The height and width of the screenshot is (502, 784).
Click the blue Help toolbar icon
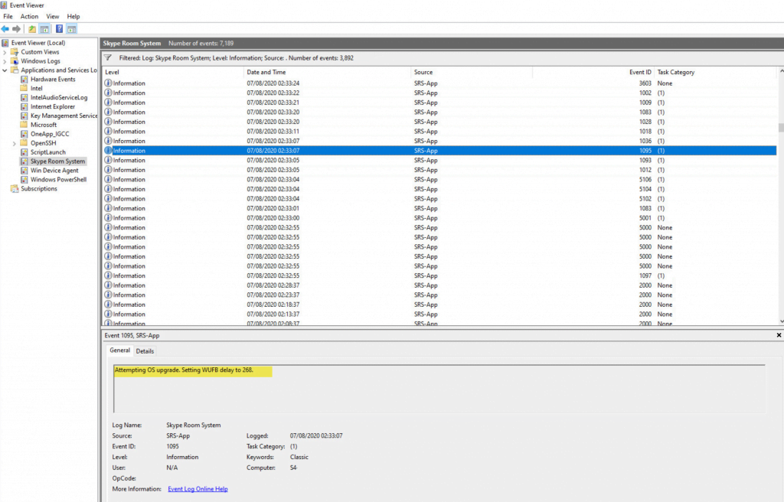59,29
